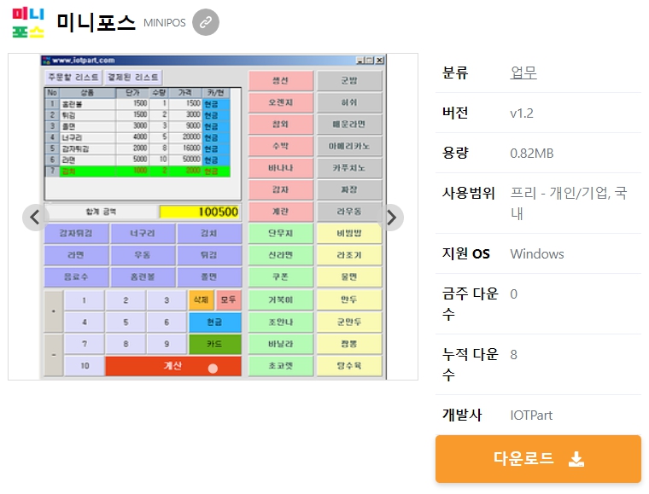Select the cumulative download count 8
Image resolution: width=649 pixels, height=494 pixels.
[514, 355]
